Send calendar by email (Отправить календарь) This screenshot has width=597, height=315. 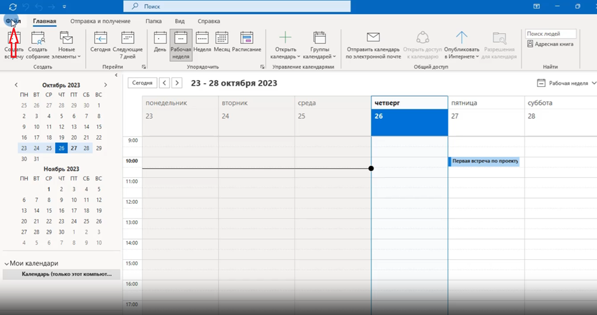coord(373,44)
